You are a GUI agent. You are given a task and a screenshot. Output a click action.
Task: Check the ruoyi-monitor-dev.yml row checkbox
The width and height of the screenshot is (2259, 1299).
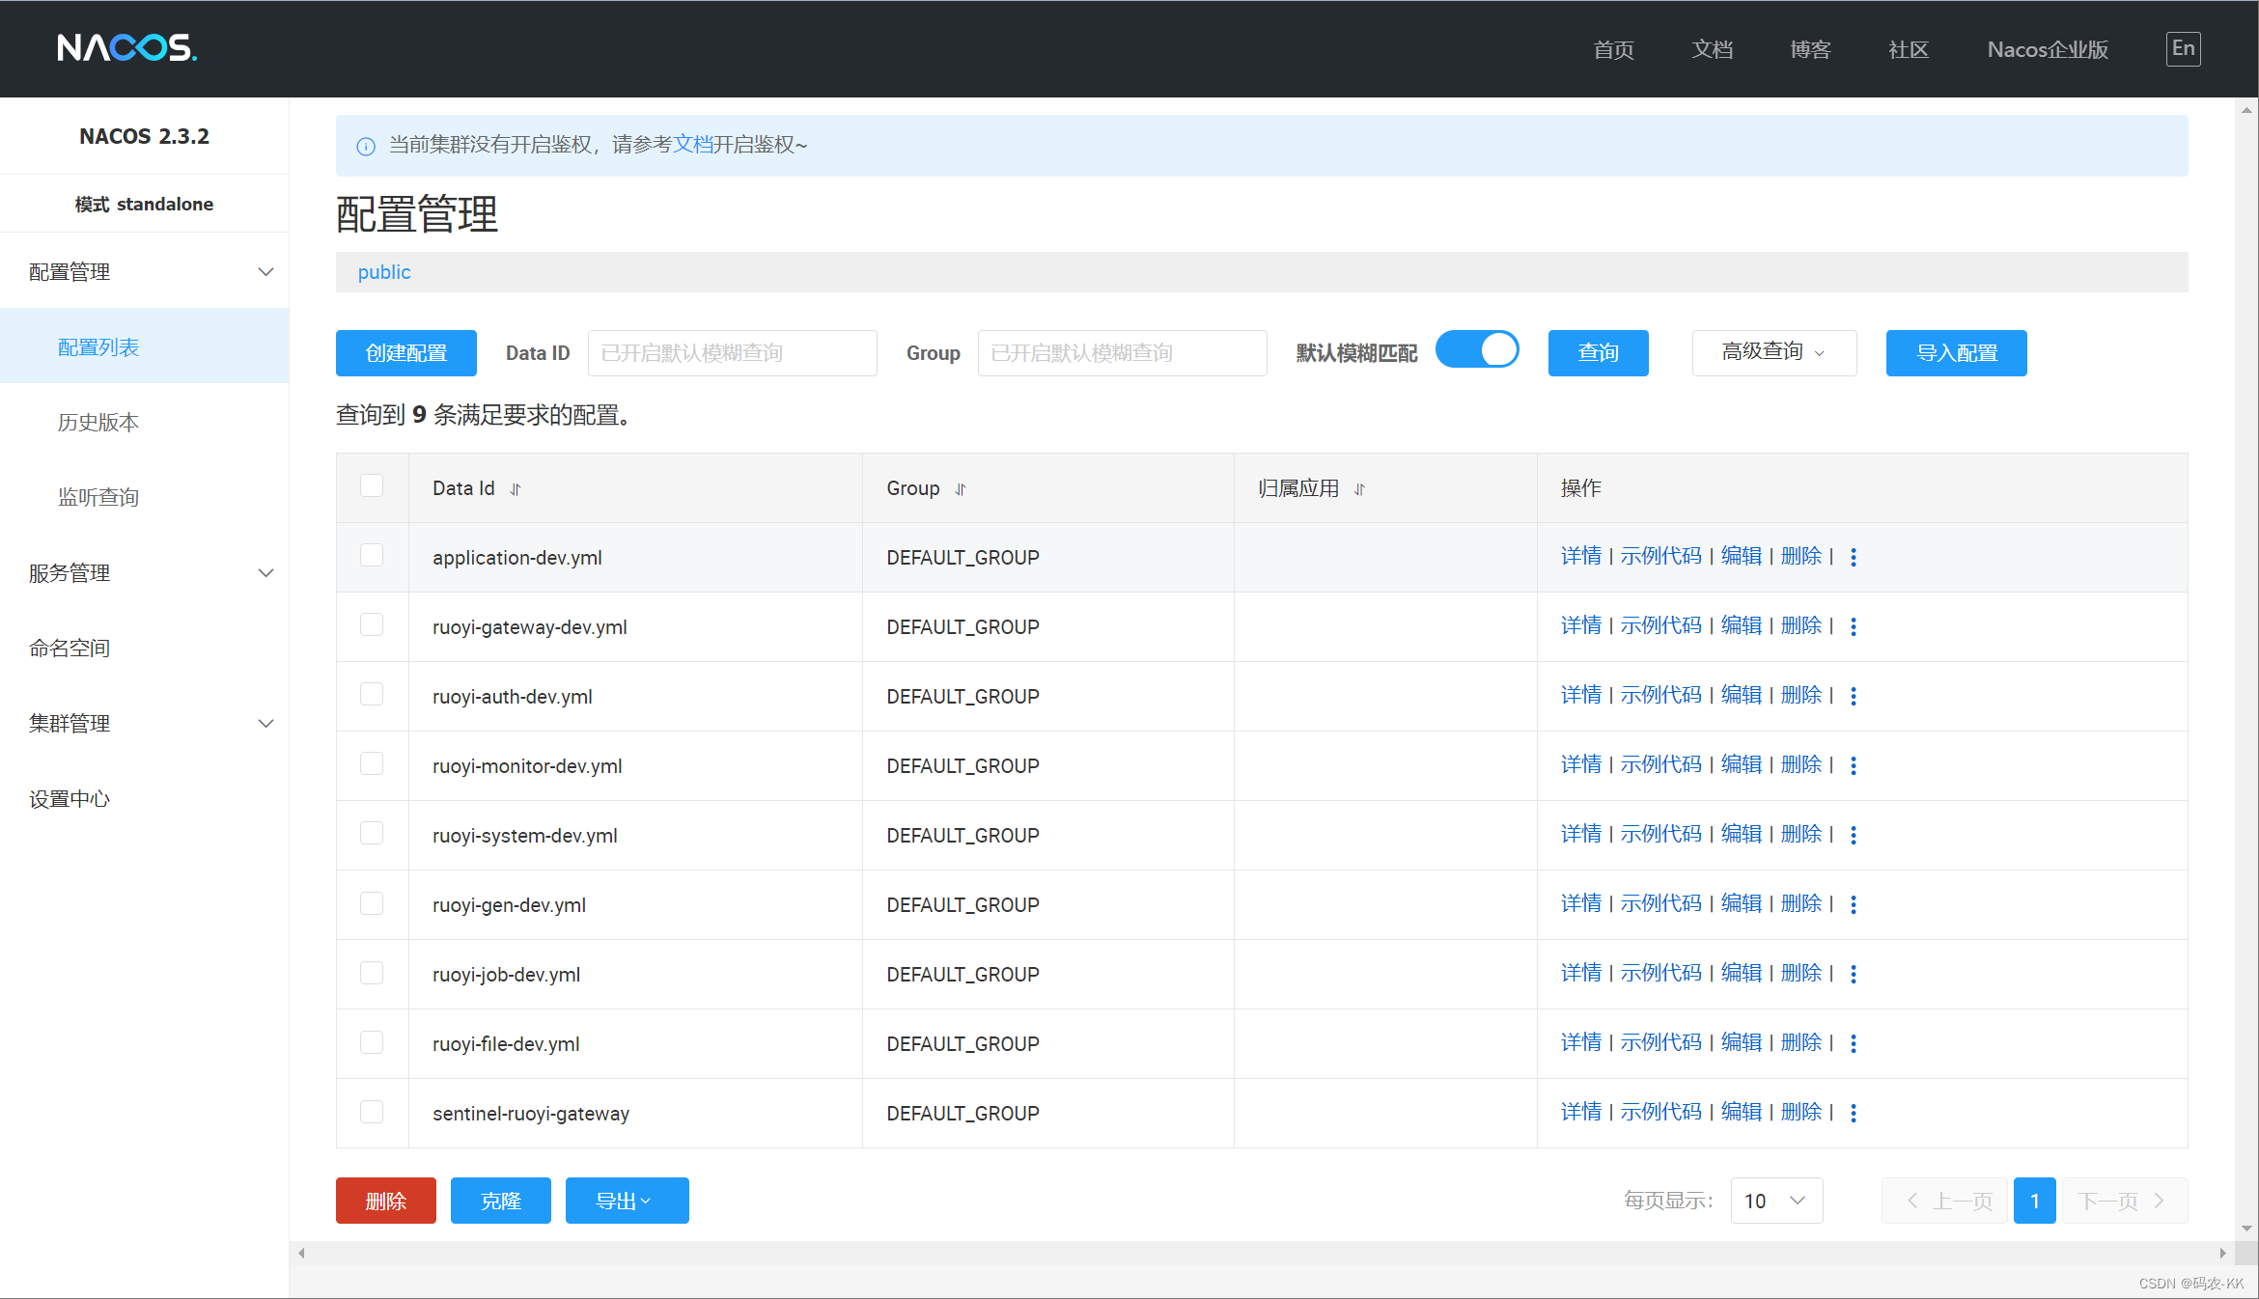pyautogui.click(x=372, y=763)
